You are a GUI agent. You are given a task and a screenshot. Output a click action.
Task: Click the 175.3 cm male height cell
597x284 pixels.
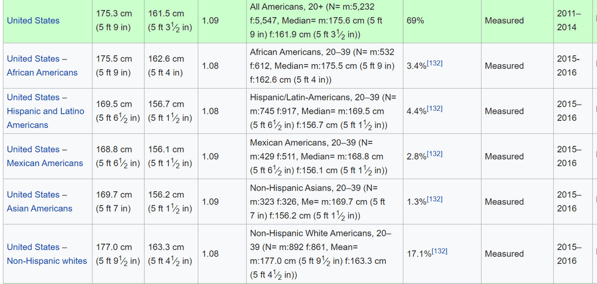click(118, 20)
